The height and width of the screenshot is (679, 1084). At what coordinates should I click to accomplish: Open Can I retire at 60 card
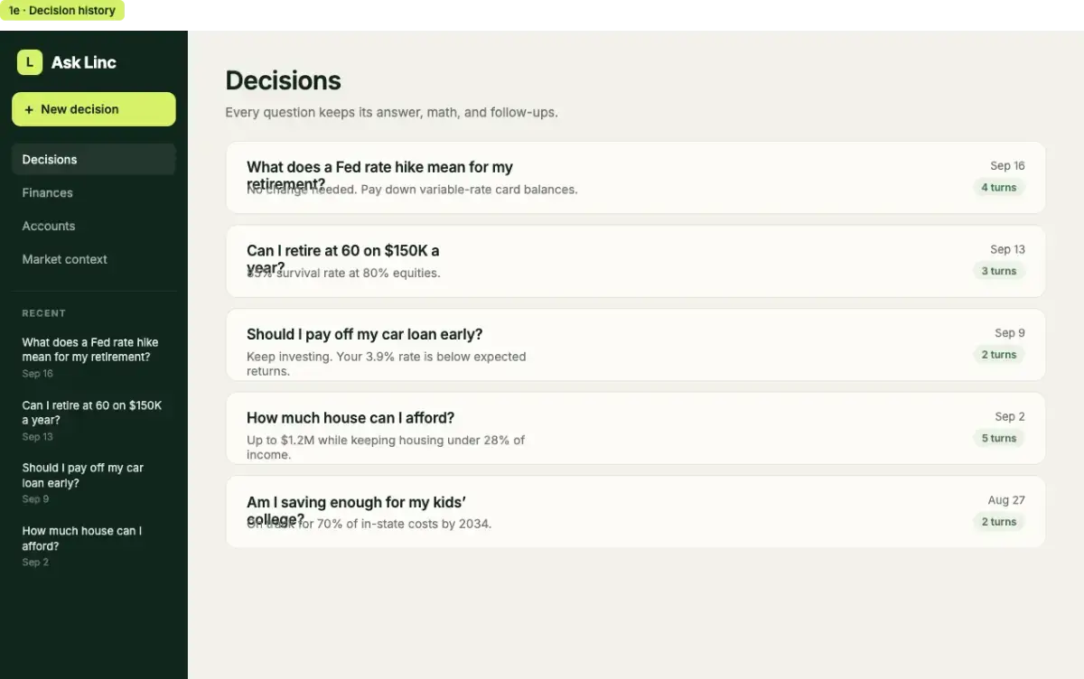click(635, 262)
